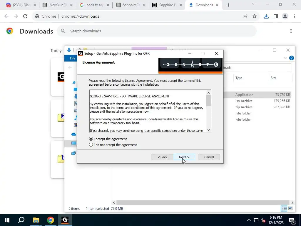Reload the Chrome page
Viewport: 301px width, 226px height.
25,16
